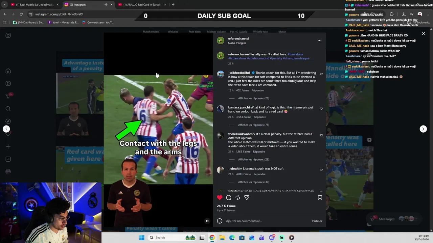433x243 pixels.
Task: Click Publier to post comment
Action: [317, 221]
